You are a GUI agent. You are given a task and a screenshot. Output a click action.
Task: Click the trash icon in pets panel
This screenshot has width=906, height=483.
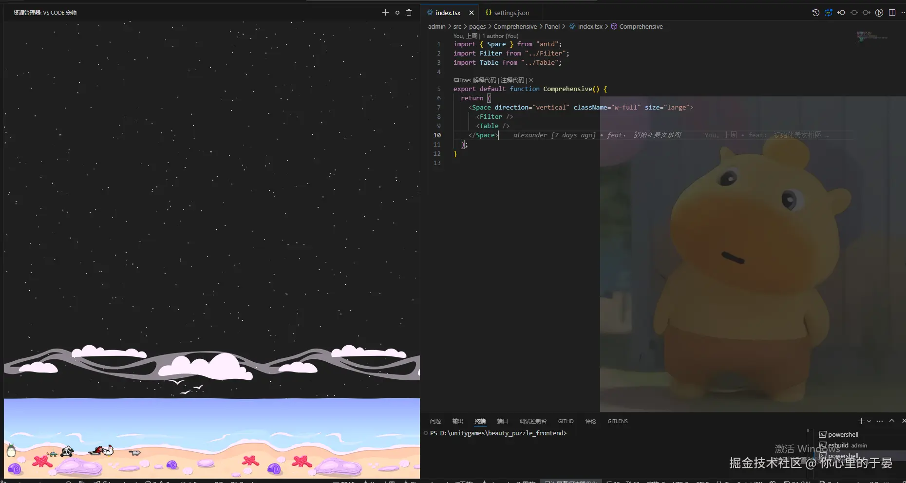point(409,13)
